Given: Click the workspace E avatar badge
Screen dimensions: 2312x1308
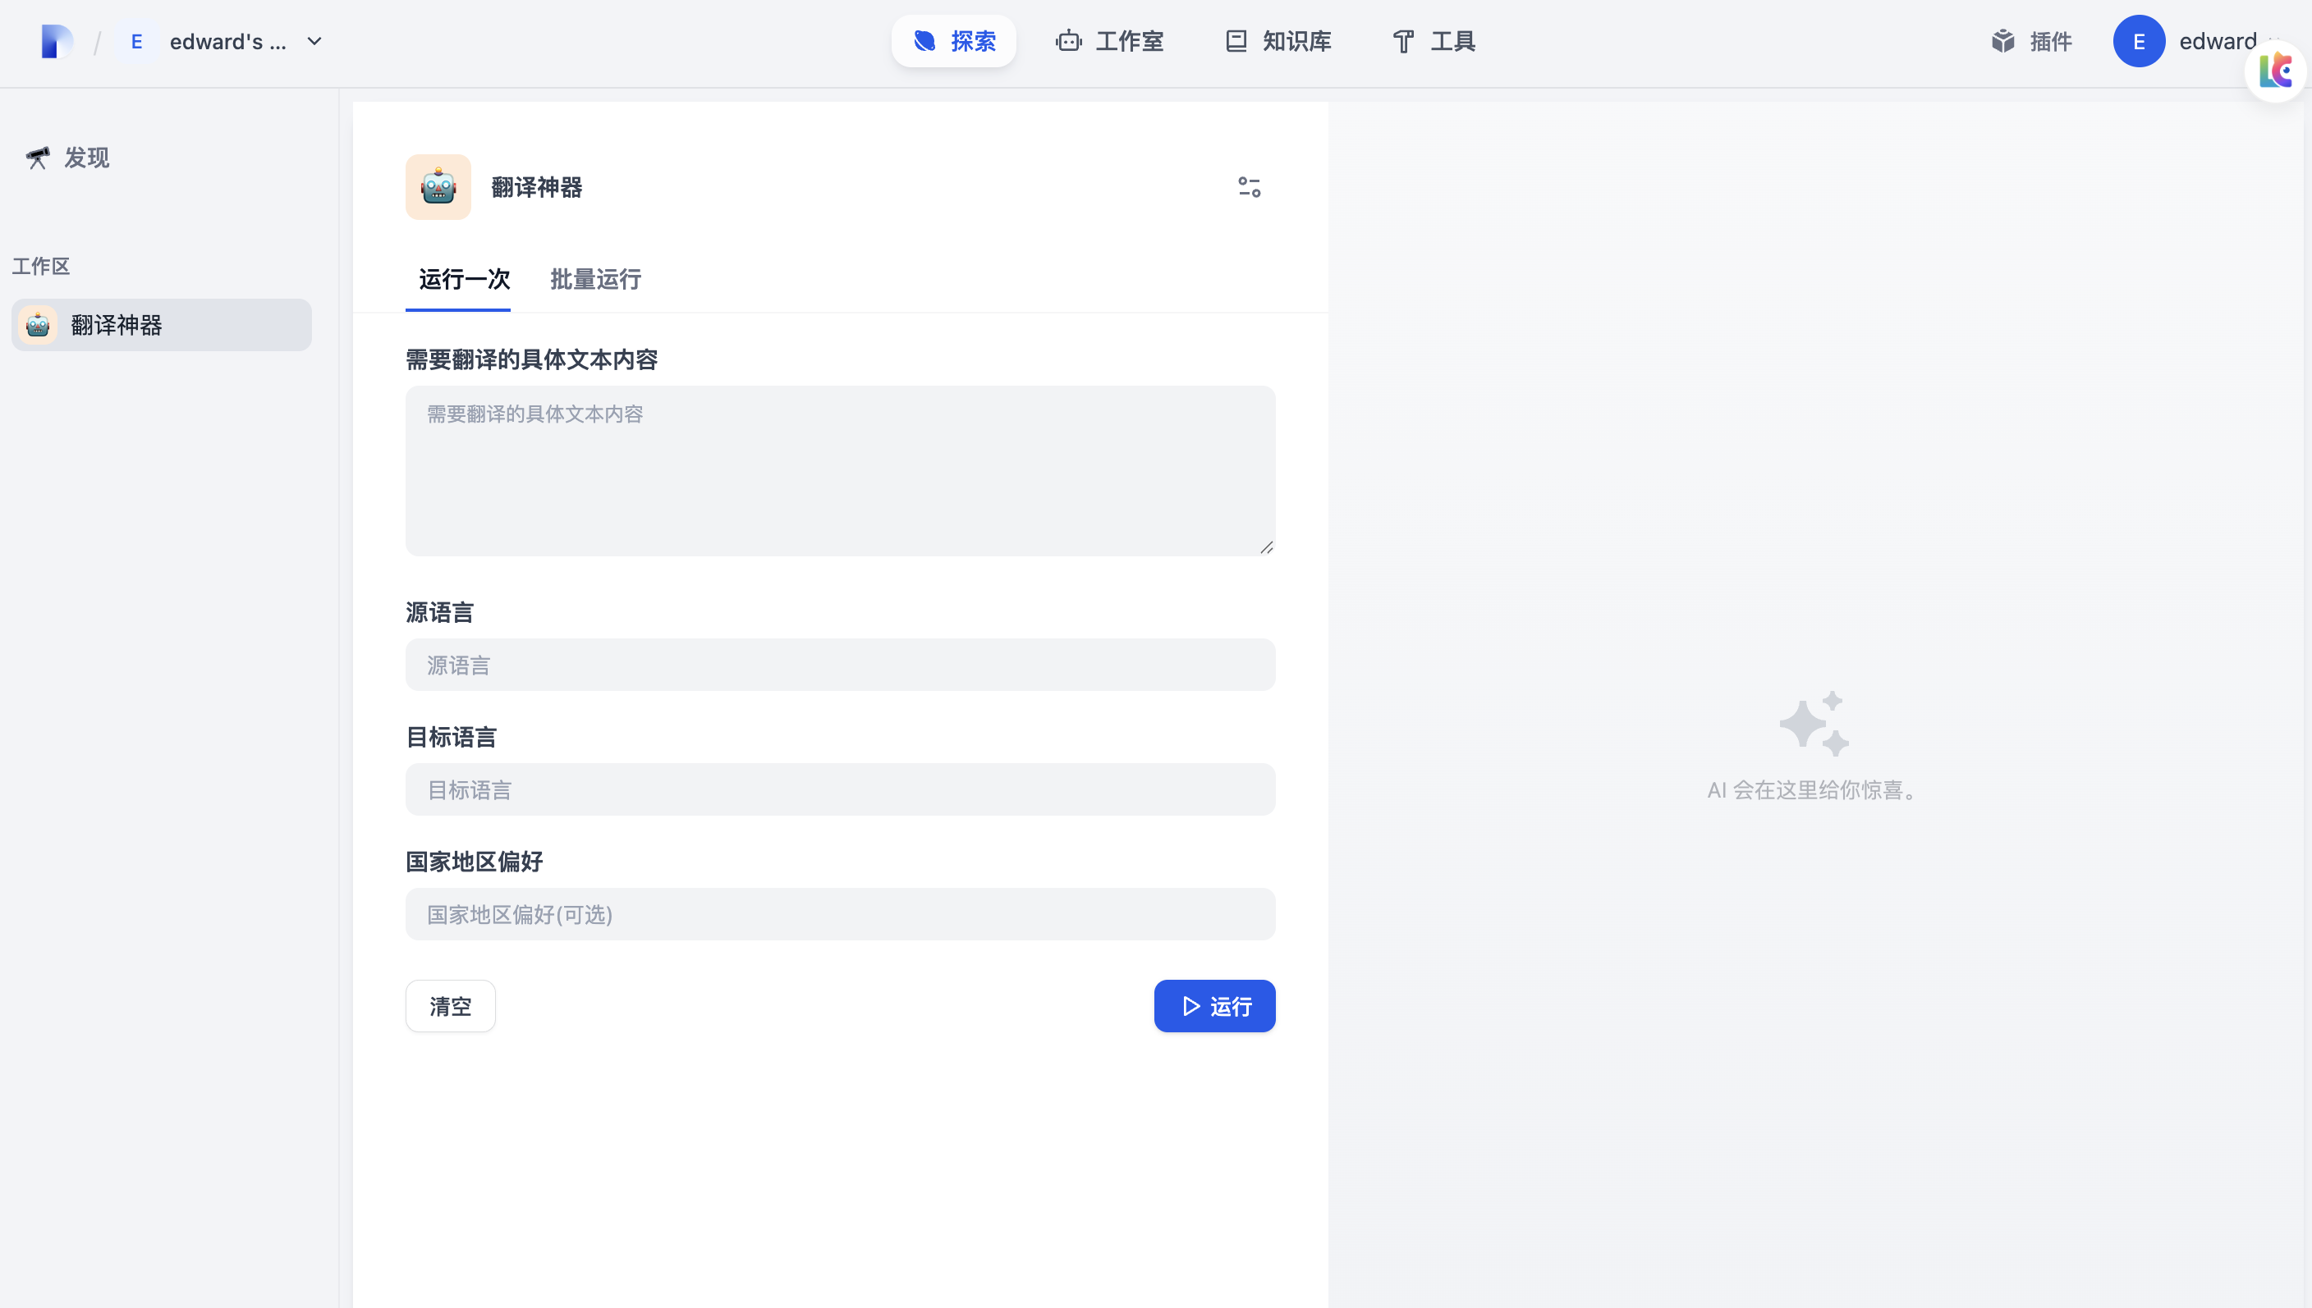Looking at the screenshot, I should tap(136, 41).
